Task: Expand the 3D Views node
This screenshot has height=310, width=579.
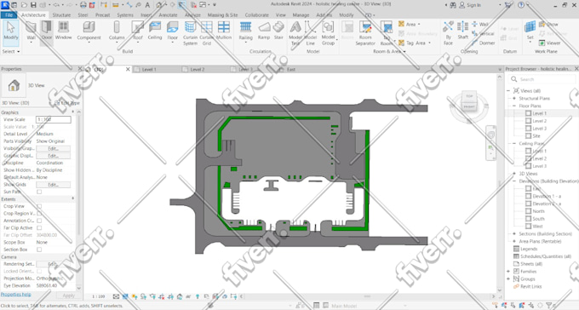Action: (x=514, y=173)
